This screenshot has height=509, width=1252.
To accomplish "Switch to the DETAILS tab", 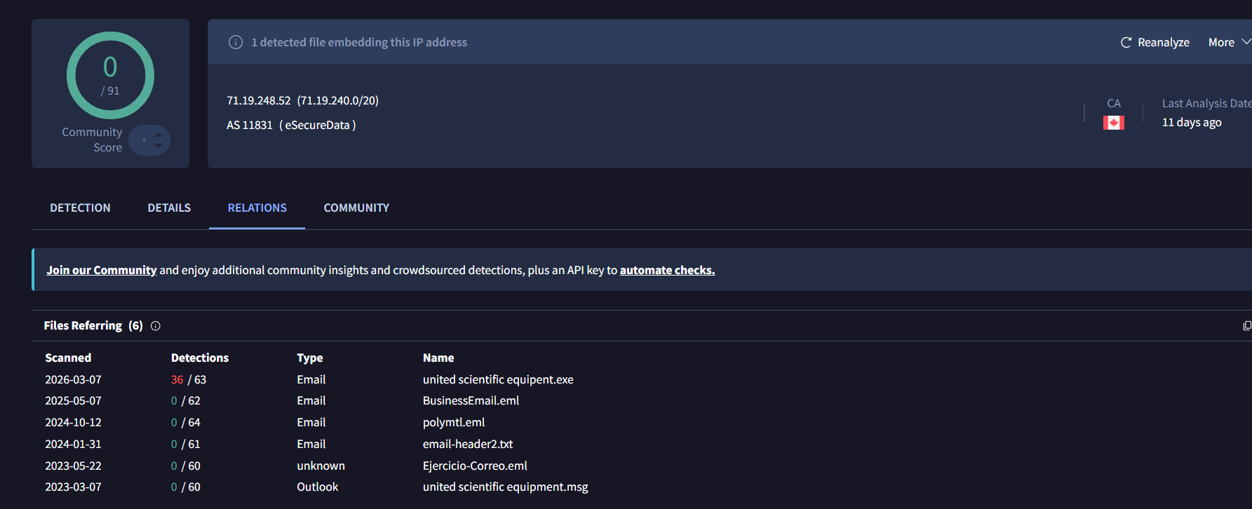I will tap(169, 208).
